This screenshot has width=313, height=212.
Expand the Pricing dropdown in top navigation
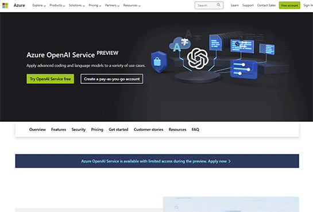(x=95, y=5)
